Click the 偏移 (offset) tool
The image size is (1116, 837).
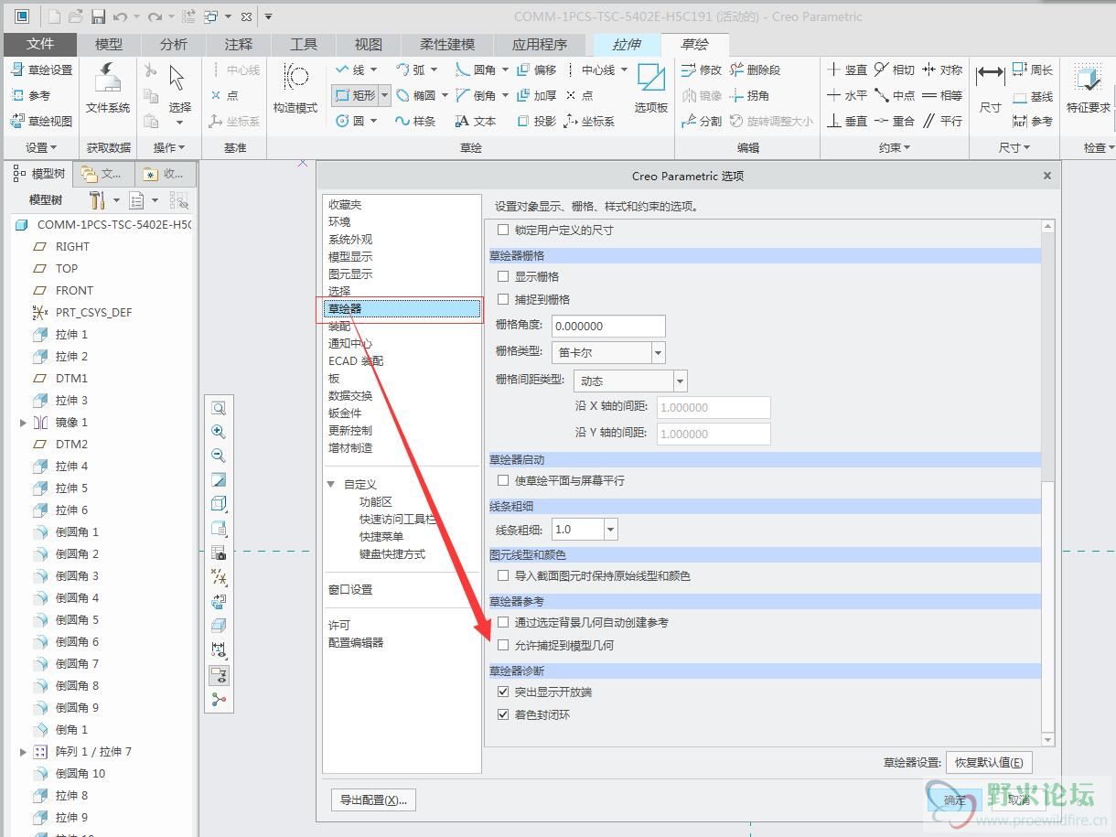coord(537,70)
